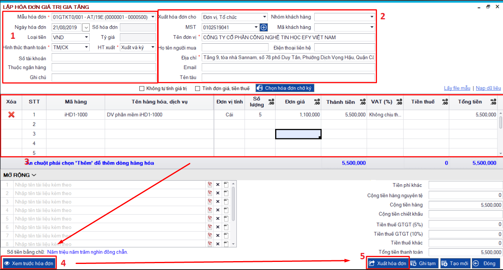Open the Mẫu hóa đơn dropdown
The height and width of the screenshot is (270, 503).
pos(152,17)
